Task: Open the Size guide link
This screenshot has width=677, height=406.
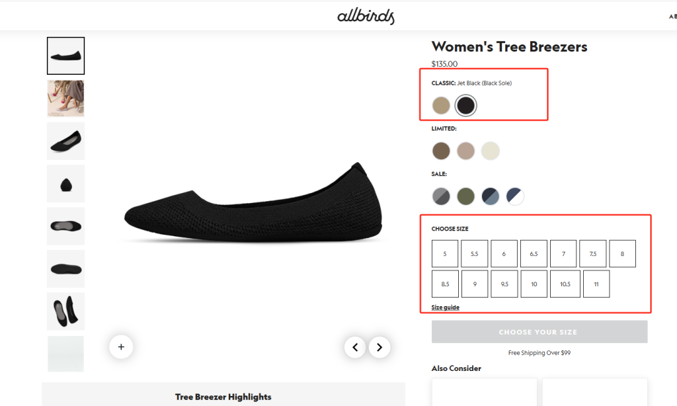Action: [446, 307]
